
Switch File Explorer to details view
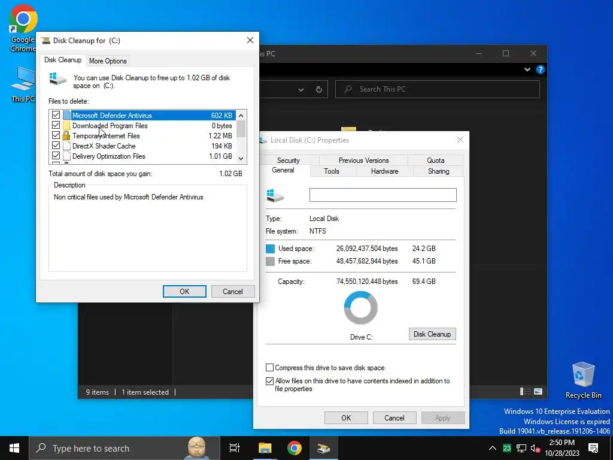tap(524, 392)
